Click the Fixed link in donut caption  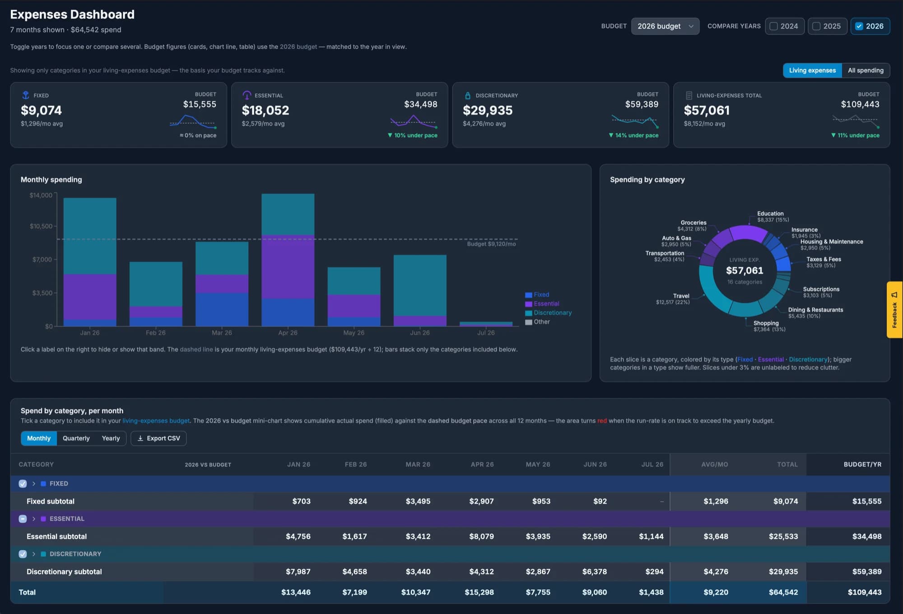(745, 359)
